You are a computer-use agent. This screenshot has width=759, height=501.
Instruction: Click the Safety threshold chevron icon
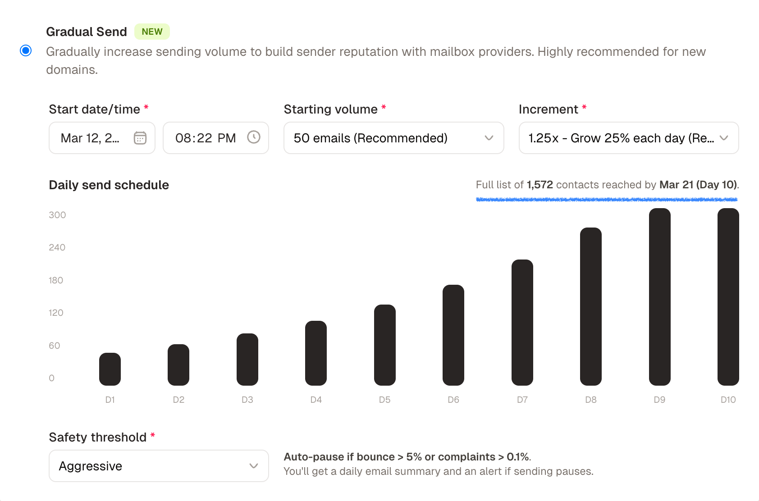click(x=253, y=466)
